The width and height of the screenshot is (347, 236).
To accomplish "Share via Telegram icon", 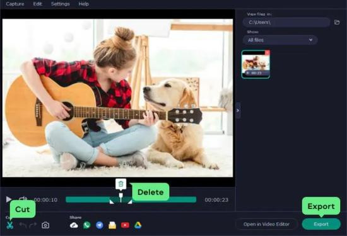I will click(x=100, y=225).
